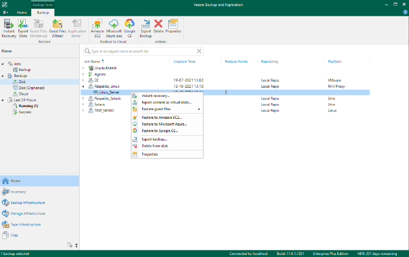Screen dimensions: 409x257
Task: Click Export Disks ribbon icon
Action: pyautogui.click(x=23, y=28)
